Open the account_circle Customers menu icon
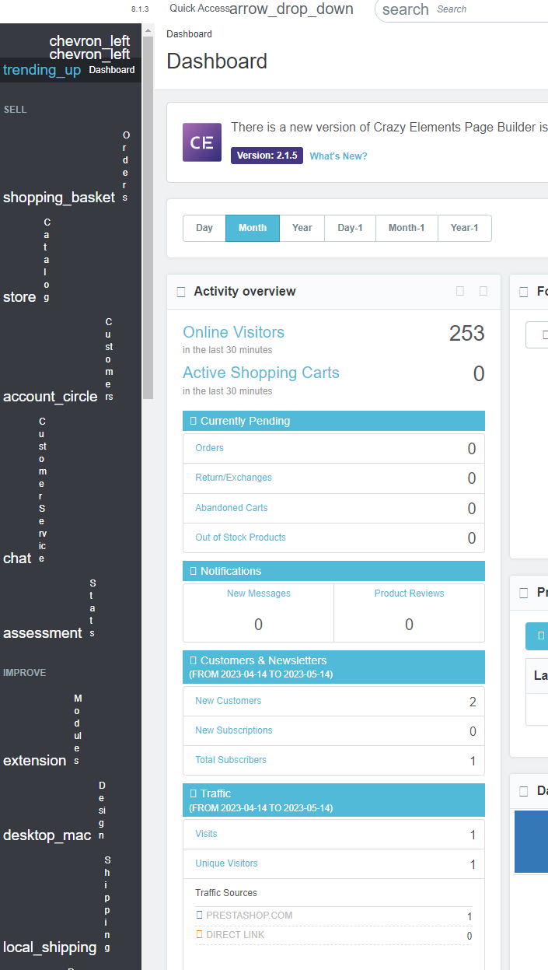Image resolution: width=548 pixels, height=970 pixels. pyautogui.click(x=51, y=397)
